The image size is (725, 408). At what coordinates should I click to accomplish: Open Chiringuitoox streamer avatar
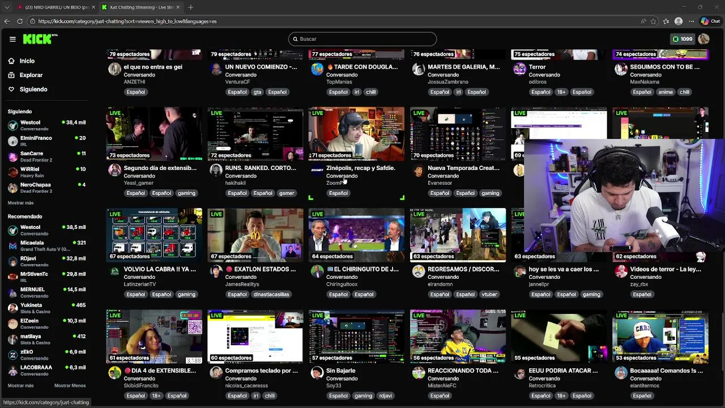tap(317, 271)
